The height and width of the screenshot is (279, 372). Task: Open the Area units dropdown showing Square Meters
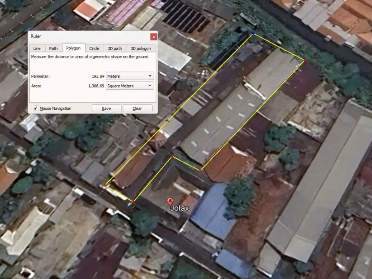(130, 86)
